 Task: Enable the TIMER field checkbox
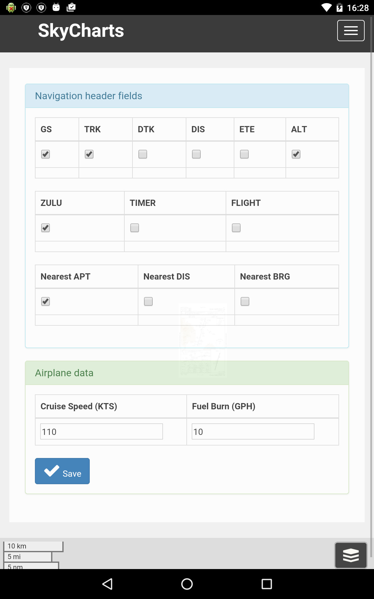tap(135, 228)
